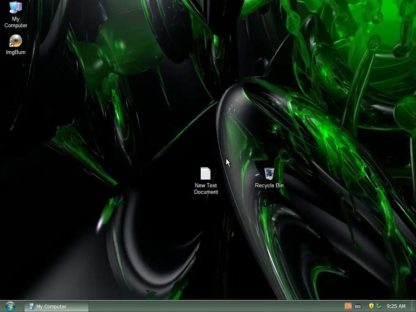
Task: Click the 9:25 AM clock
Action: pyautogui.click(x=396, y=306)
